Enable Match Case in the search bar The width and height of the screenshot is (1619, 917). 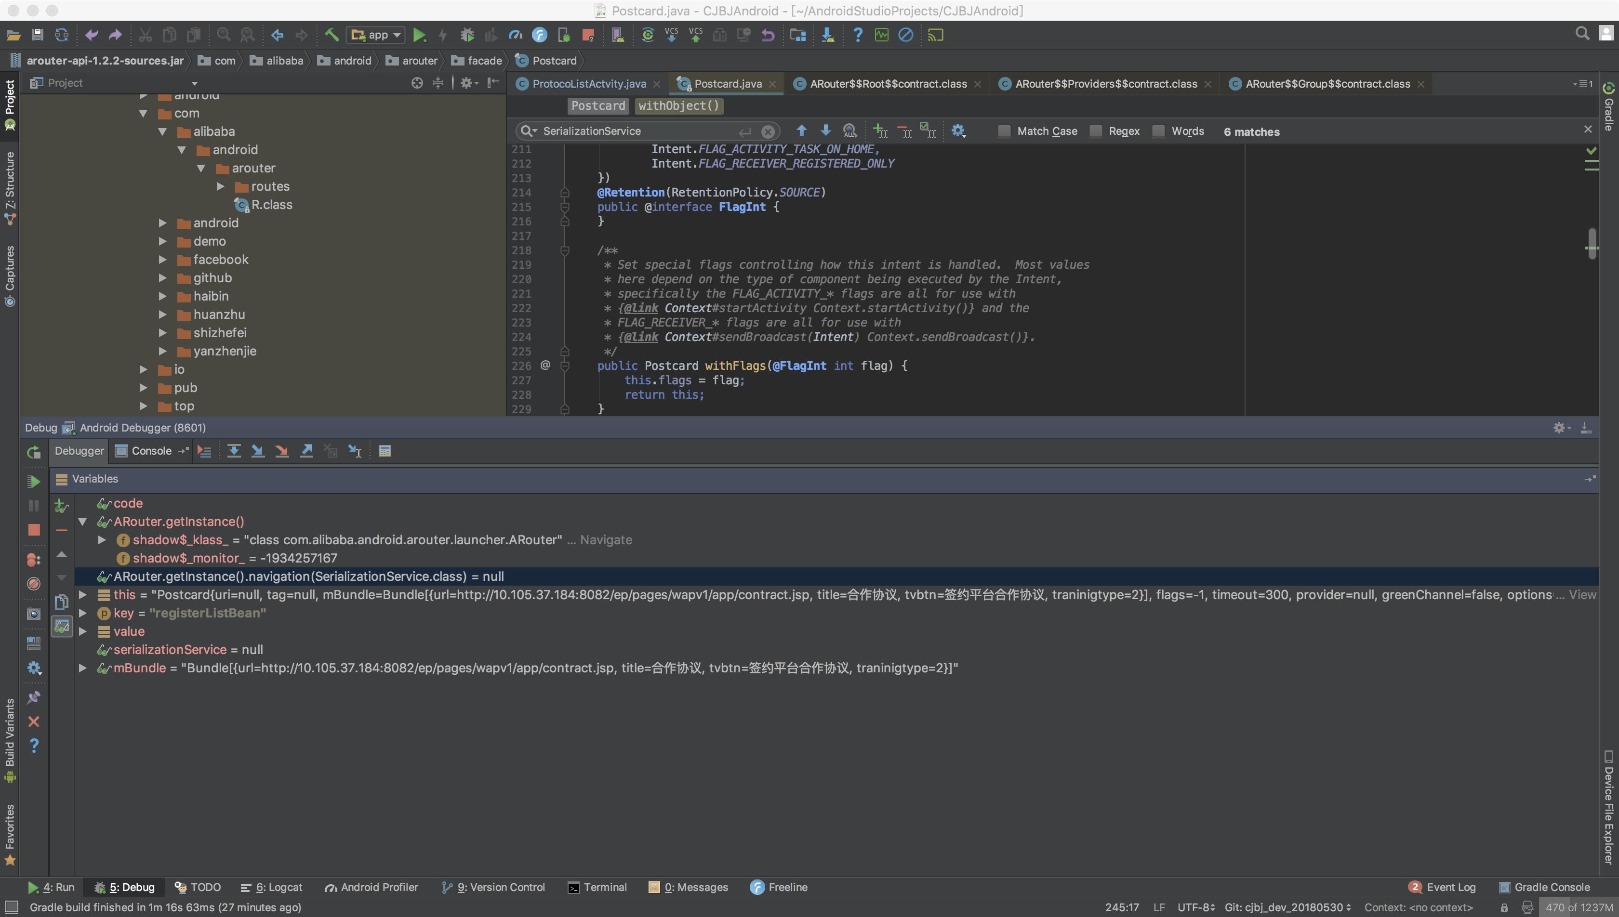tap(1004, 131)
